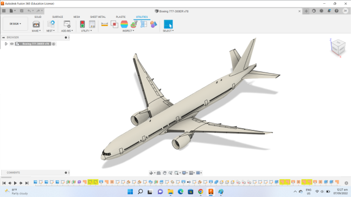Switch to the Sheet Metal tab
351x197 pixels.
coord(98,17)
